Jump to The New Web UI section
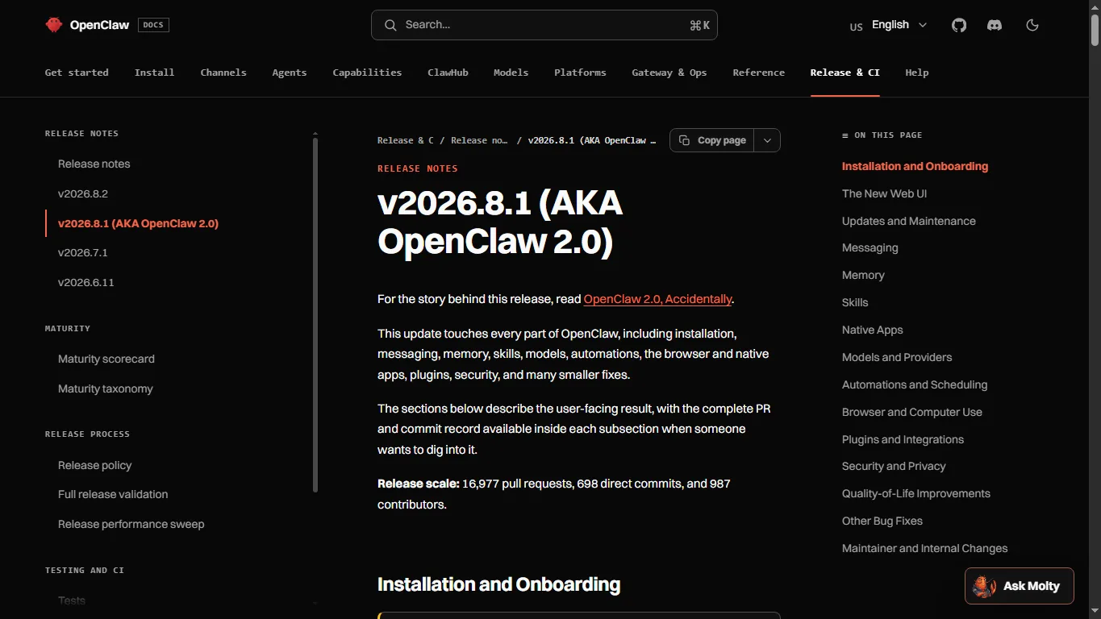The width and height of the screenshot is (1101, 619). (x=885, y=193)
